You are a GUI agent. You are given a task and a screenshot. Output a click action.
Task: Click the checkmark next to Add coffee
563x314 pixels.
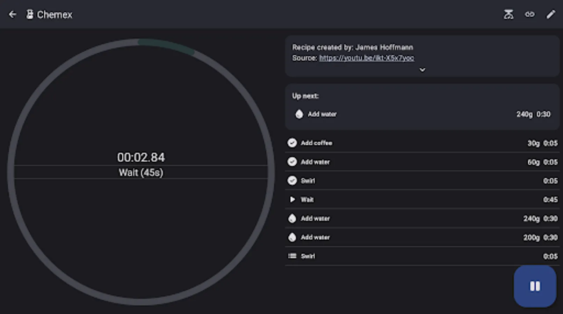[292, 143]
